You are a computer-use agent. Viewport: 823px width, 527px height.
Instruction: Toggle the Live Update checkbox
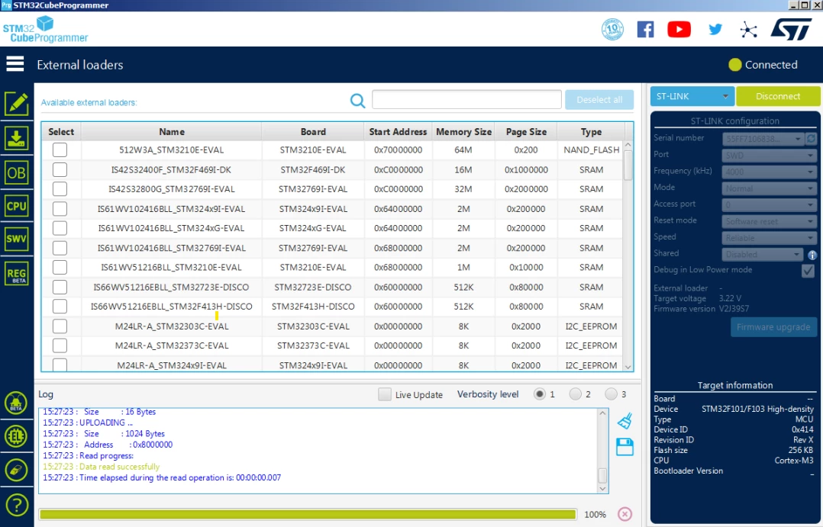point(385,394)
